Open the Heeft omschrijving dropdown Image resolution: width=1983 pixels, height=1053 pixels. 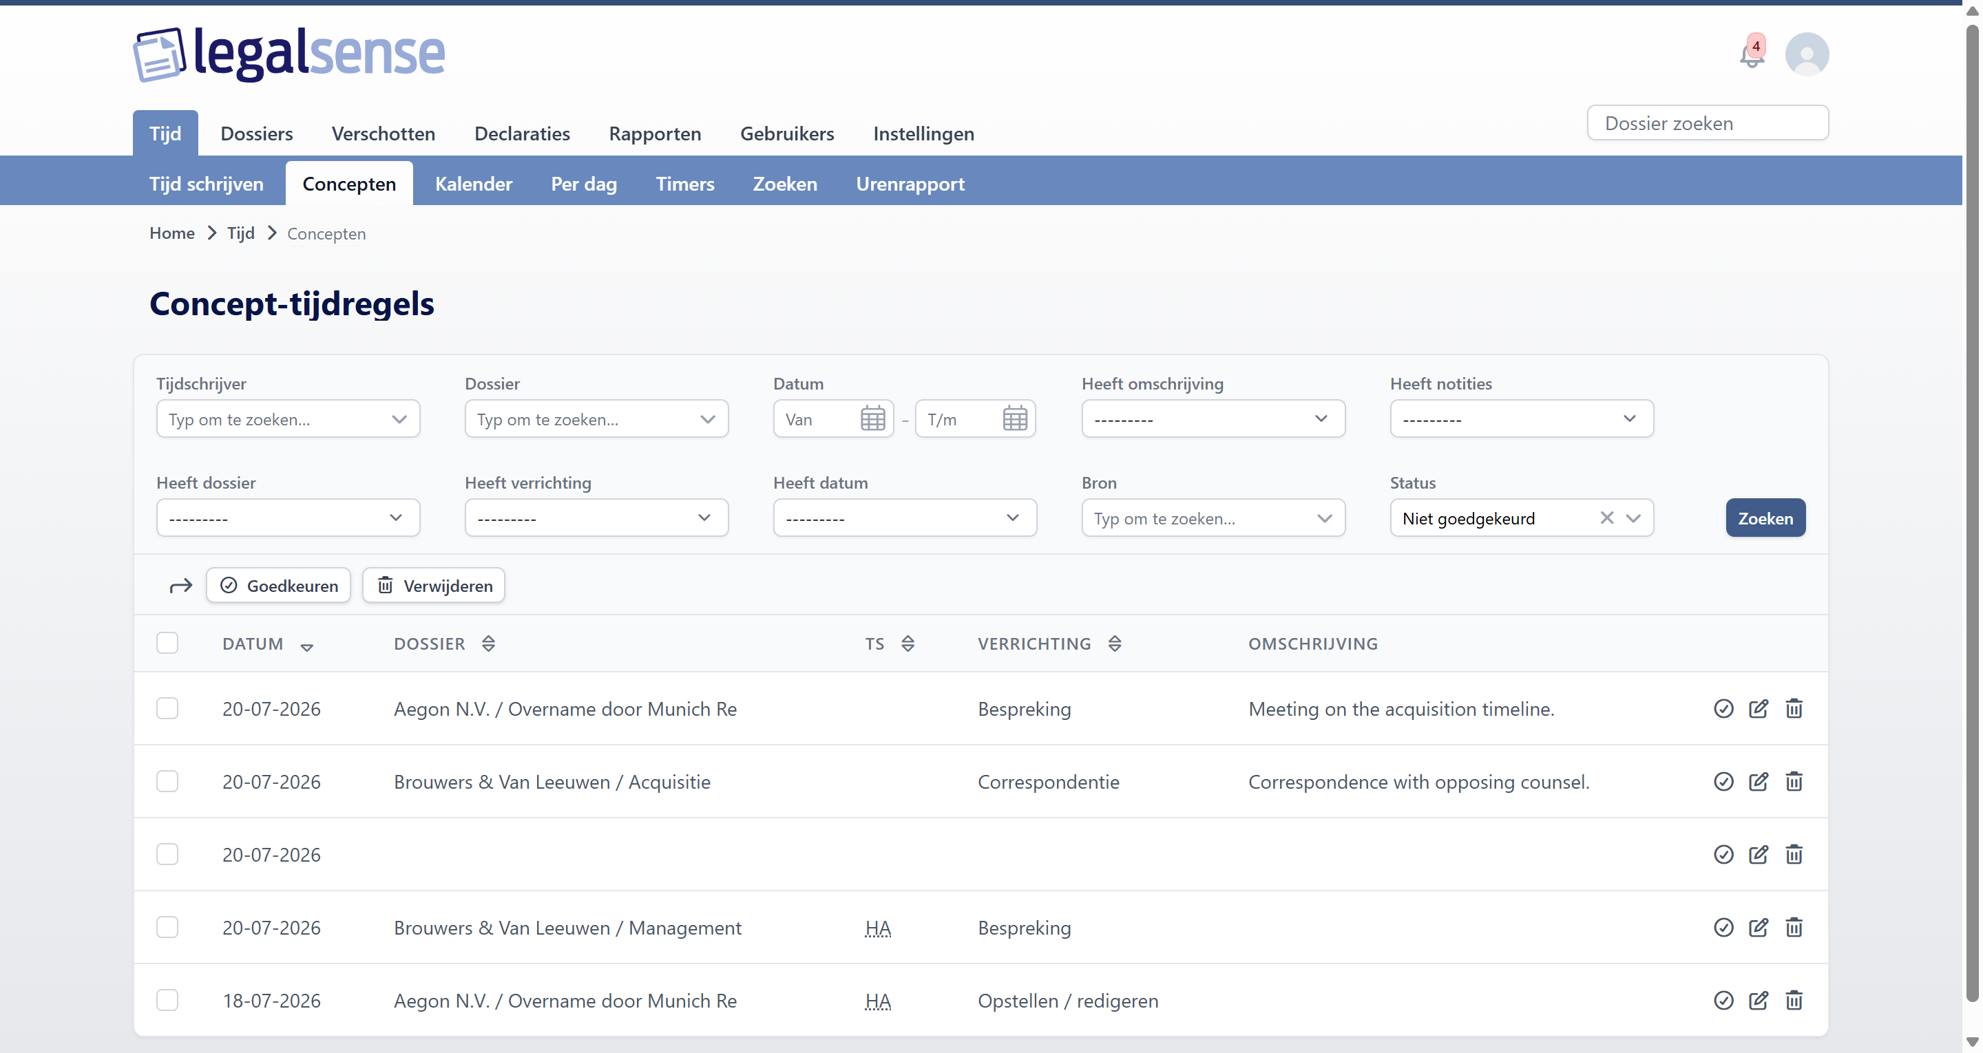pyautogui.click(x=1213, y=418)
